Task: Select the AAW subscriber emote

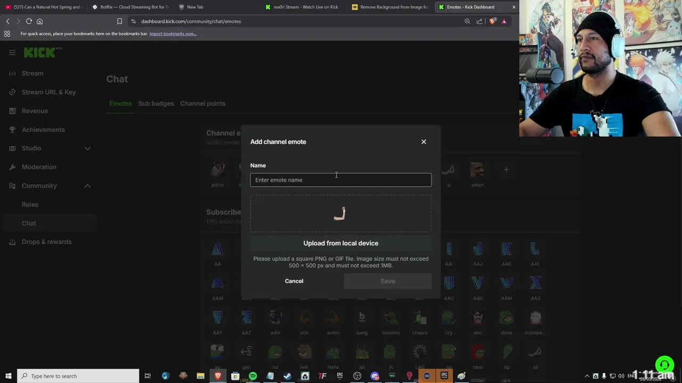Action: click(506, 284)
